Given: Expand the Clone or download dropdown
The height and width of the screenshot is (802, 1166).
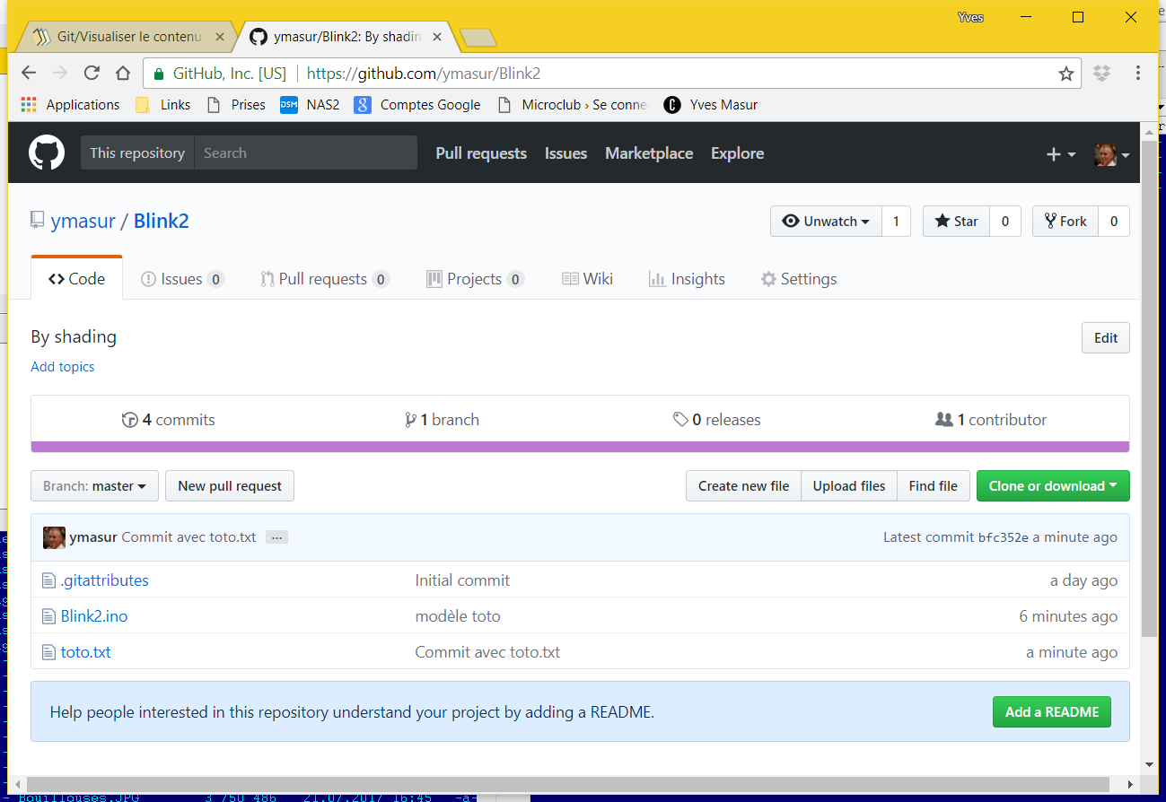Looking at the screenshot, I should [1053, 486].
